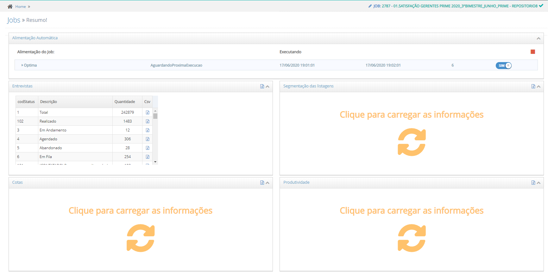Click the Entrevistas table scrollbar thumb
The width and height of the screenshot is (548, 274).
click(x=155, y=116)
